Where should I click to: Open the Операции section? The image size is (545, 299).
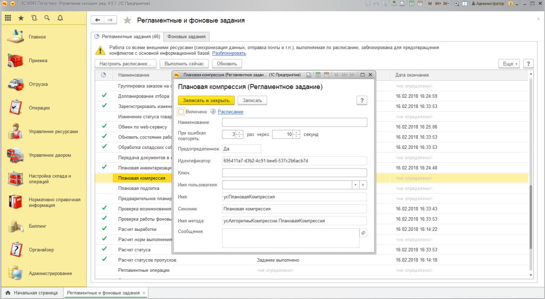pos(44,107)
